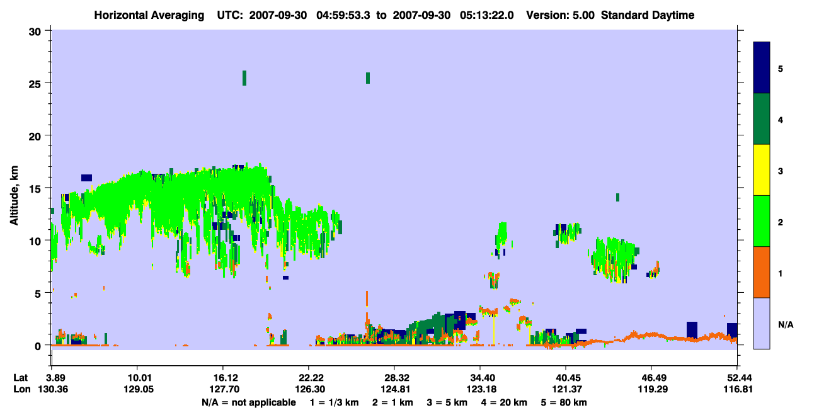The image size is (819, 420).
Task: Click the longitude value '121.37'
Action: coord(566,390)
